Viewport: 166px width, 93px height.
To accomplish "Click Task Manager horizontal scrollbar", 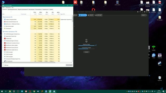I will tap(29, 63).
